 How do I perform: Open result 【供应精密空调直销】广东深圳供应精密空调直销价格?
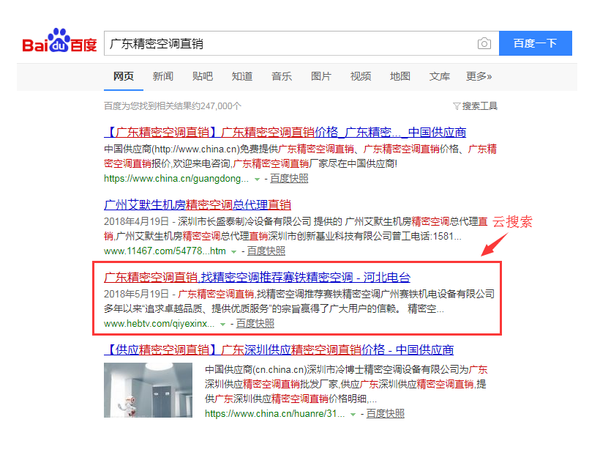tap(279, 349)
